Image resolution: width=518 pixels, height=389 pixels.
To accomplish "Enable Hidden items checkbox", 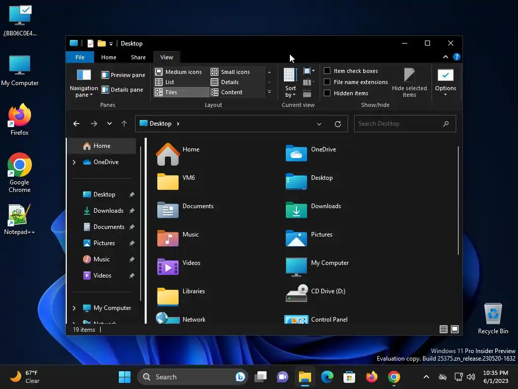I will pos(327,93).
